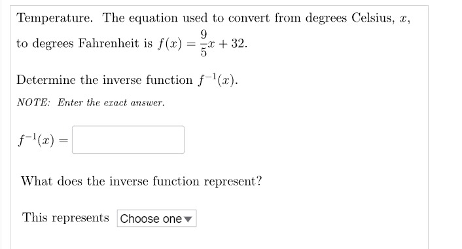This screenshot has width=462, height=249.
Task: Open the "Choose one" dropdown
Action: 157,218
